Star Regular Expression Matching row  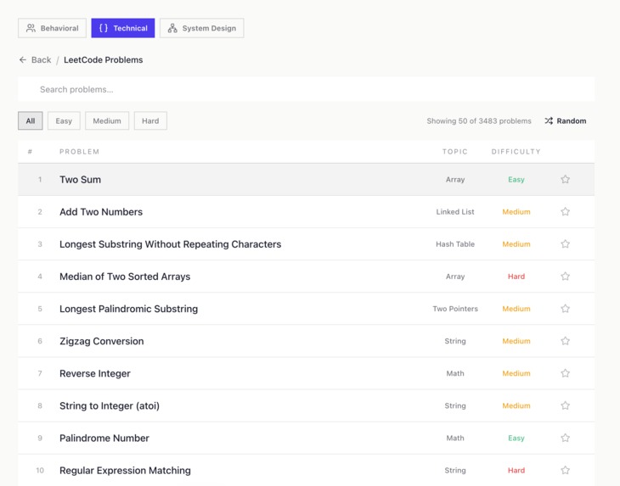tap(565, 470)
